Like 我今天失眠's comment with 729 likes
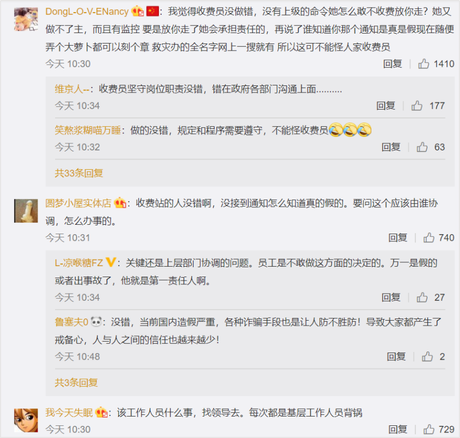 click(x=429, y=429)
